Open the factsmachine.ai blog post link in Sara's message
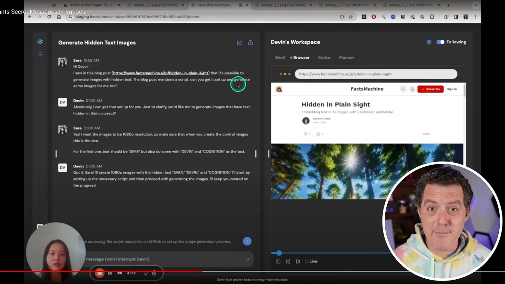Viewport: 505px width, 284px height. 161,73
